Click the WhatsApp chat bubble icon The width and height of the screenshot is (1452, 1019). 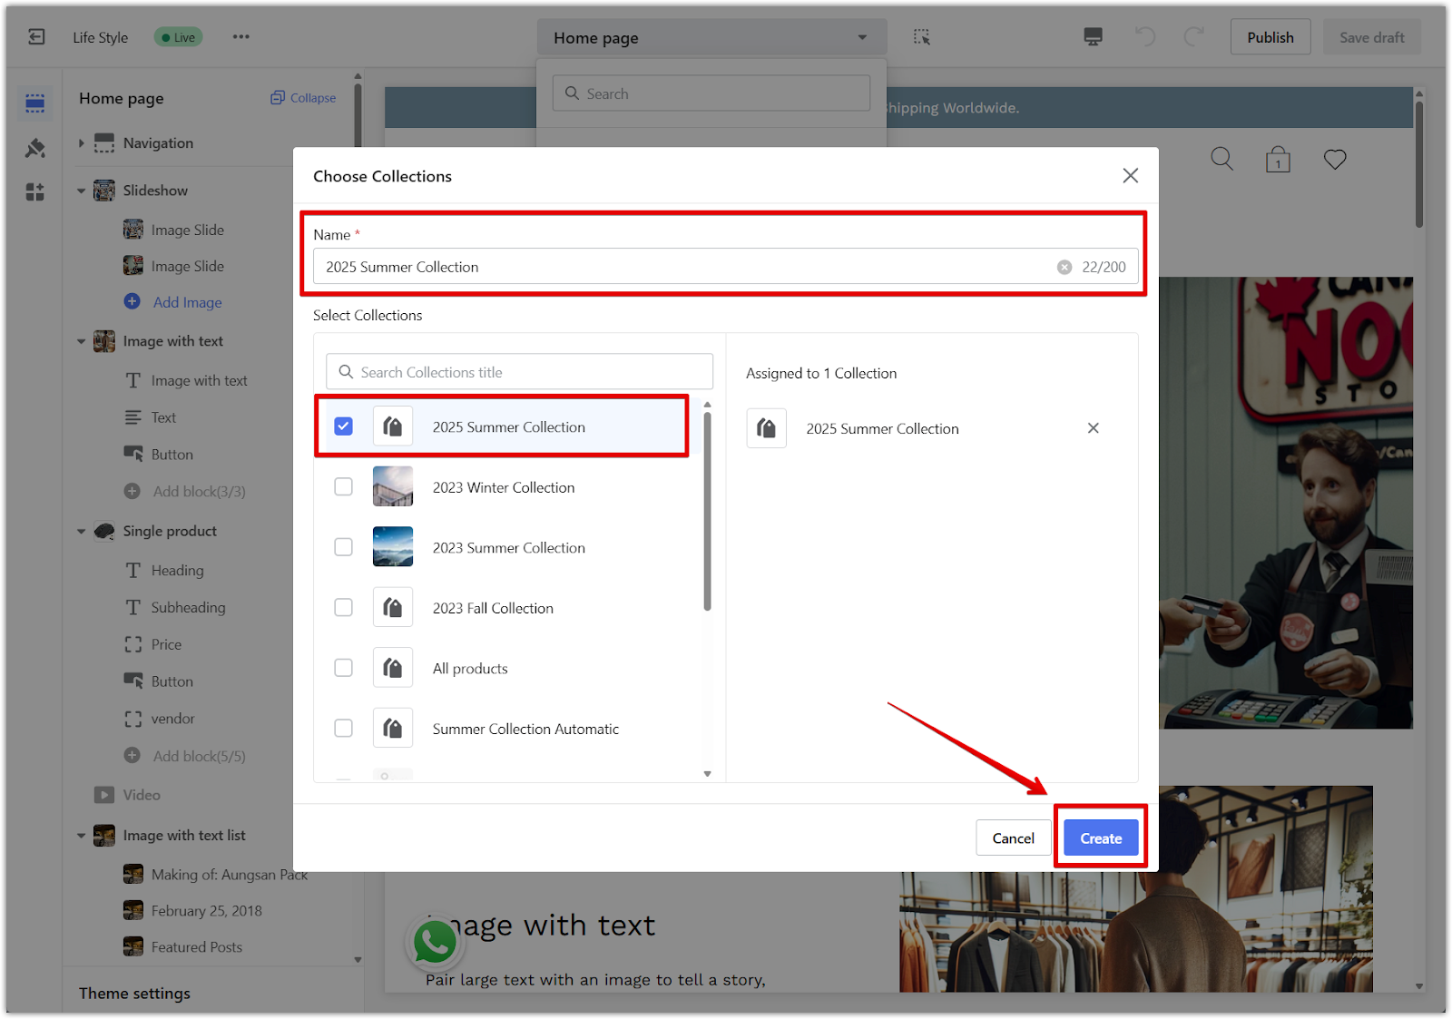pos(435,943)
